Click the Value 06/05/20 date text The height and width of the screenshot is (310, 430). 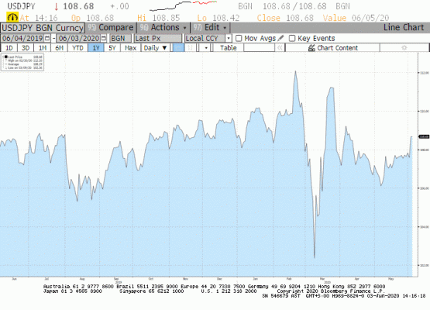pos(356,18)
